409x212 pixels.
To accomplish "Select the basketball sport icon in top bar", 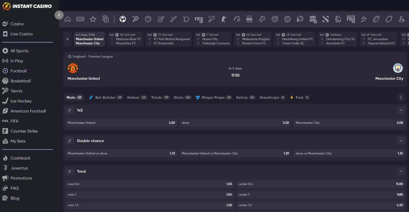I will coord(148,19).
